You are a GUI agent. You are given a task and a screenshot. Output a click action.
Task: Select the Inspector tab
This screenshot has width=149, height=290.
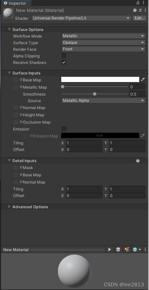tap(16, 3)
